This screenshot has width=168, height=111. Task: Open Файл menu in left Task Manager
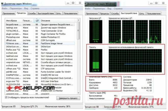4,8
